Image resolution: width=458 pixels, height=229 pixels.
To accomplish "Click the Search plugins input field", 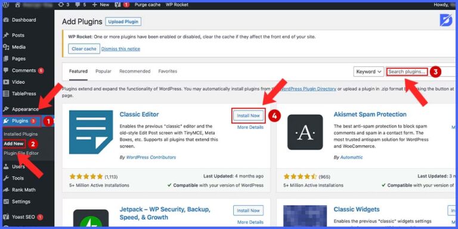I will click(x=420, y=72).
